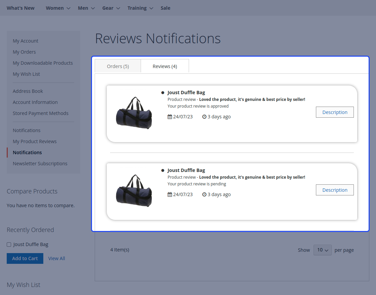Open the per page dropdown showing 10
Viewport: 376px width, 295px height.
[323, 250]
